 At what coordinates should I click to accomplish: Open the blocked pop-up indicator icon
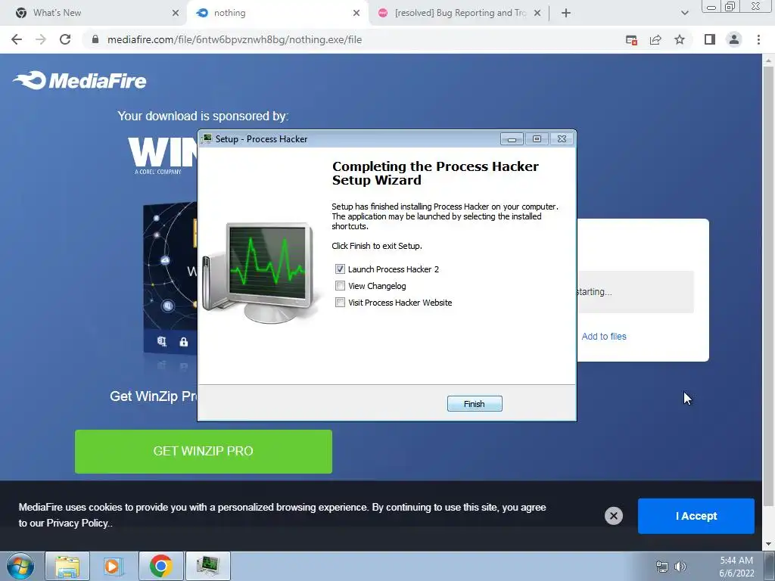tap(631, 40)
